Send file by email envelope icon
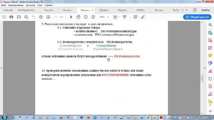Viewport: 214px width, 120px height. pyautogui.click(x=19, y=17)
